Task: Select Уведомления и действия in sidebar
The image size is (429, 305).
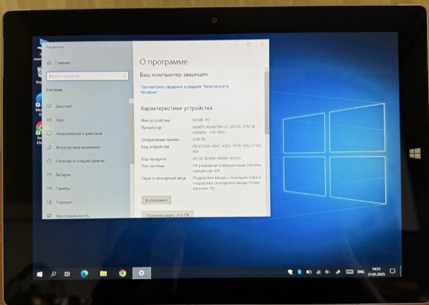Action: click(75, 134)
